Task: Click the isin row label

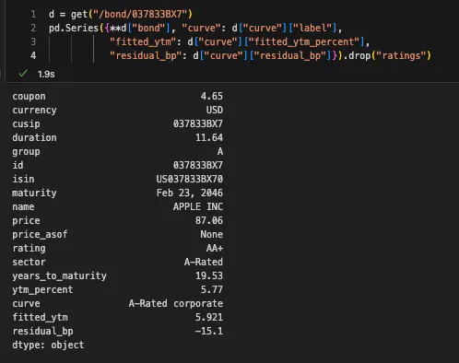Action: point(23,179)
